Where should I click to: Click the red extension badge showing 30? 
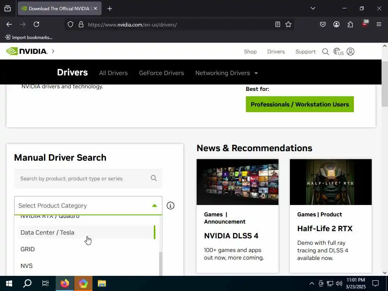point(365,23)
